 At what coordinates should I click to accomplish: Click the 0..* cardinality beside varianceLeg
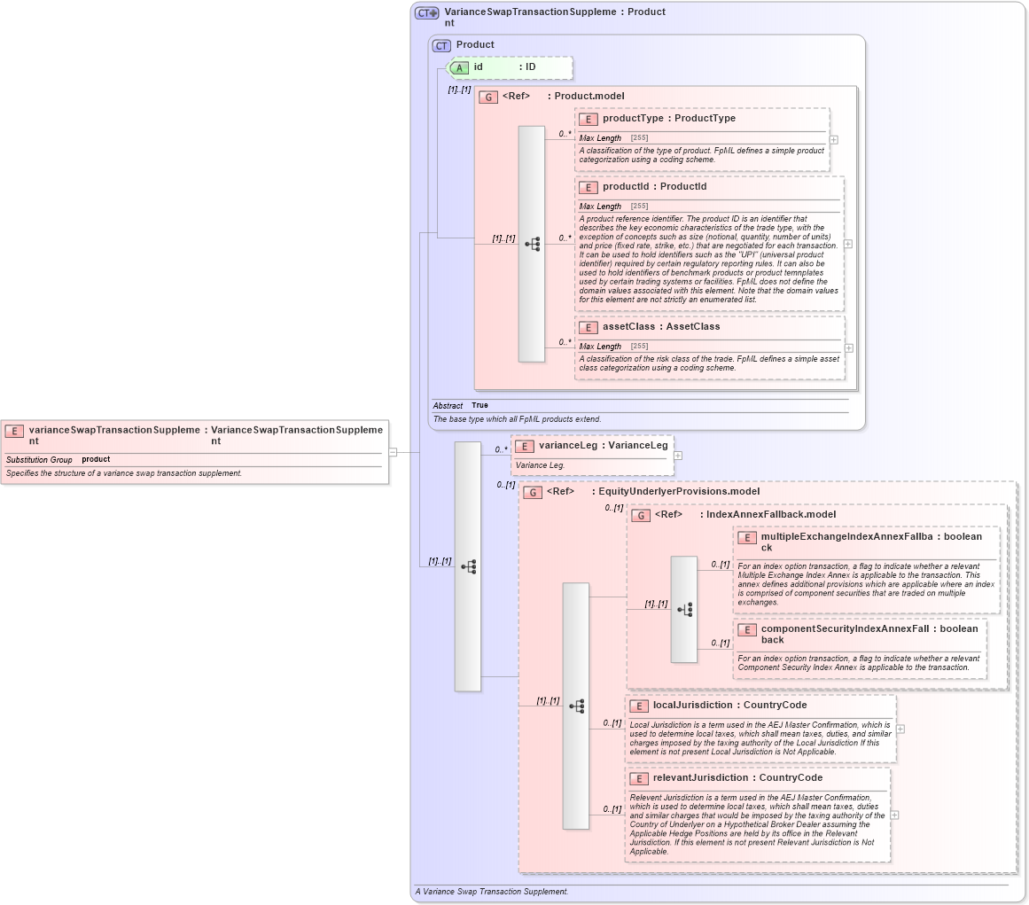(x=501, y=449)
